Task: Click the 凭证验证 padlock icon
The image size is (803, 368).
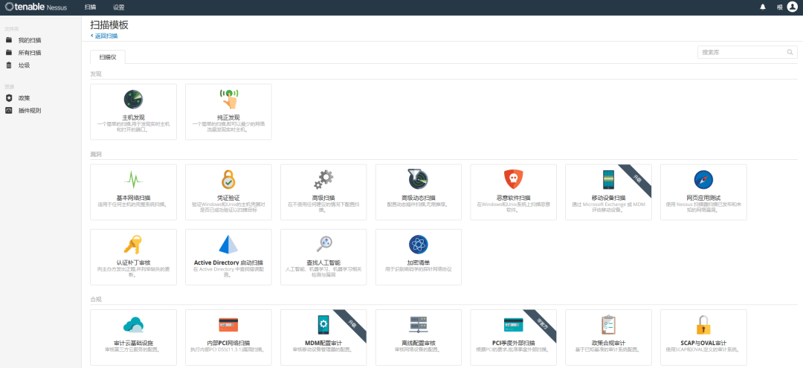Action: pyautogui.click(x=228, y=179)
